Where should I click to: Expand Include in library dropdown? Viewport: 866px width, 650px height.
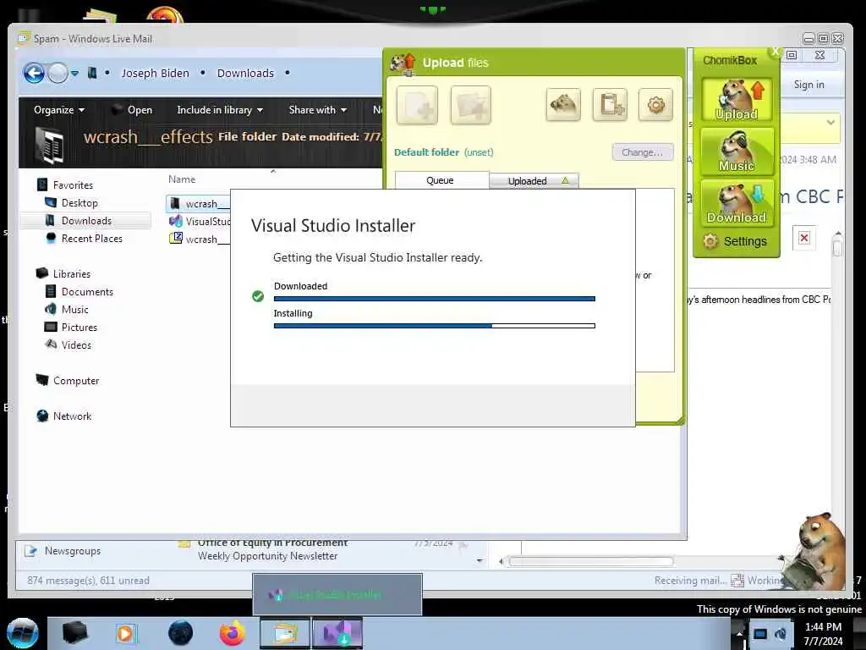pyautogui.click(x=220, y=110)
